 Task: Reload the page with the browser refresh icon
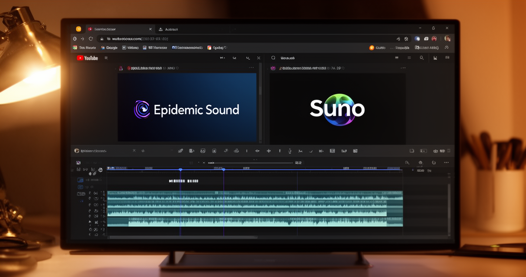[91, 39]
